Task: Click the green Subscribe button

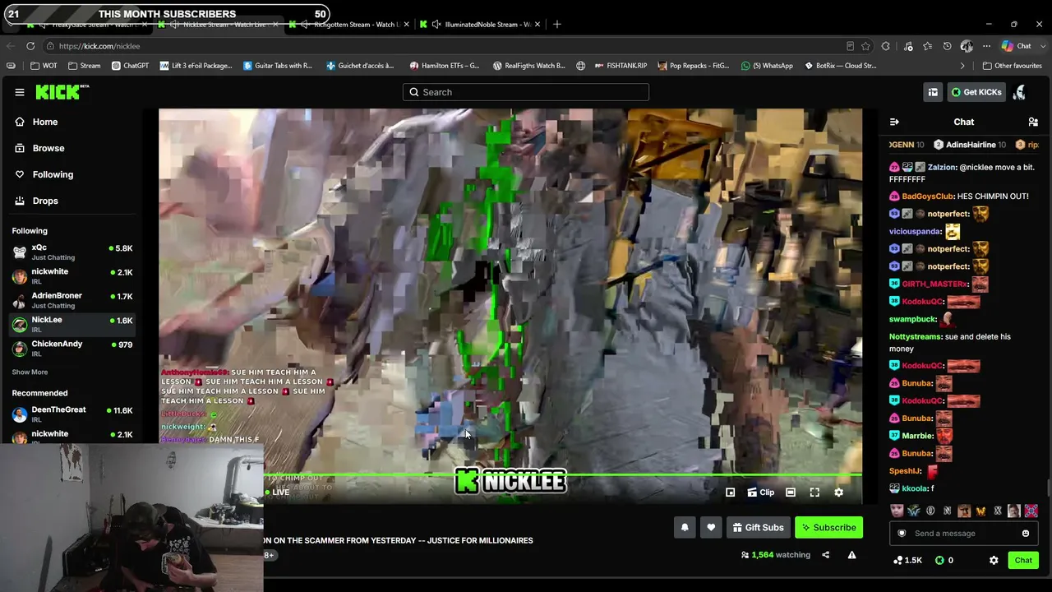Action: (828, 527)
